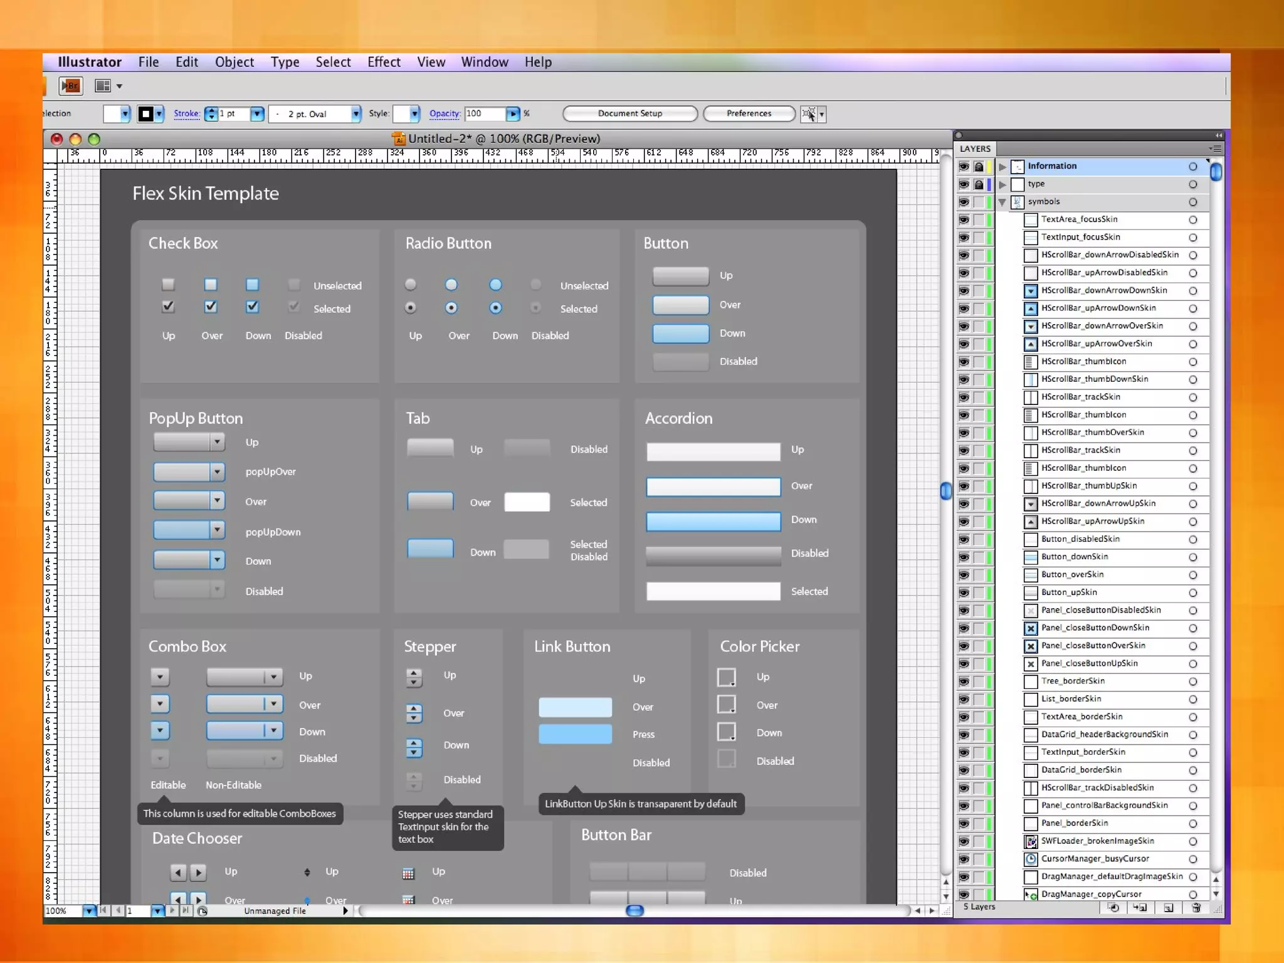Toggle lock box for symbols layer
The height and width of the screenshot is (963, 1284).
pos(979,202)
